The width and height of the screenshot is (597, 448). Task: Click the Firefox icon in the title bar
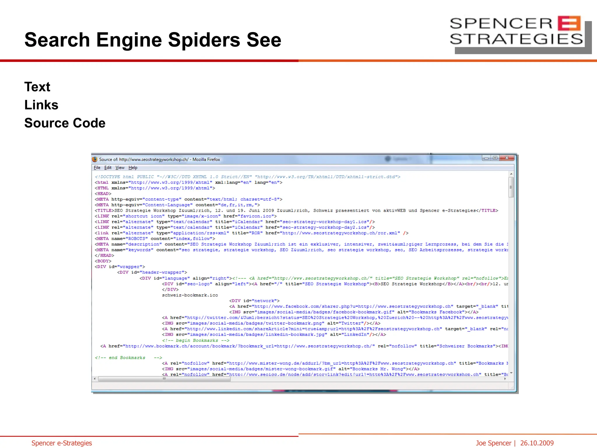coord(95,159)
